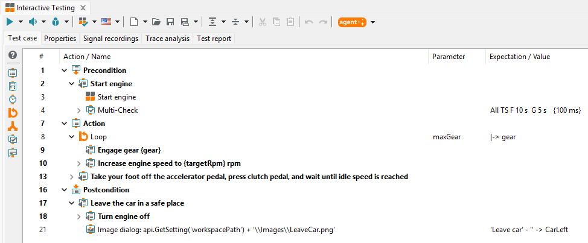The height and width of the screenshot is (243, 588).
Task: Expand Increase engine speed row
Action: click(78, 163)
